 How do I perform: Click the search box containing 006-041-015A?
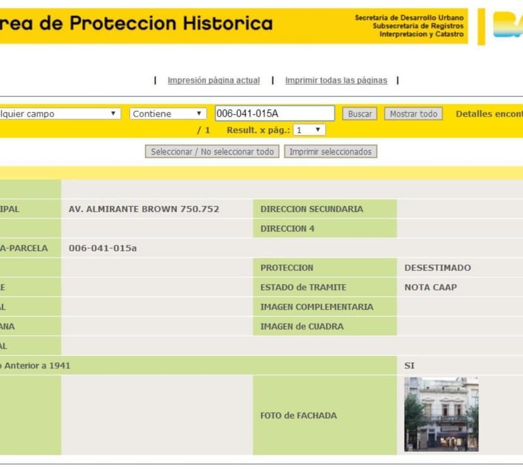tap(274, 114)
